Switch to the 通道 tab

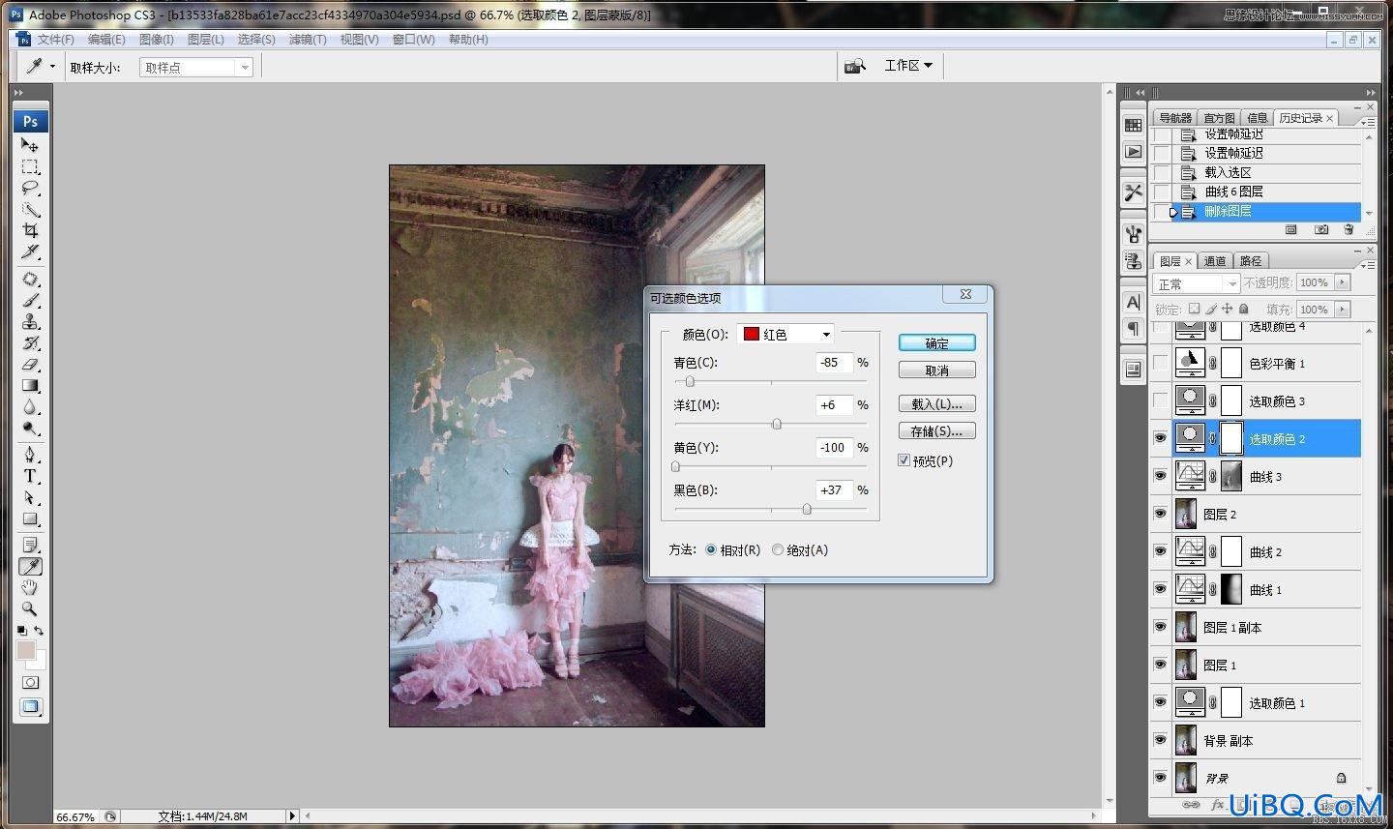[x=1215, y=261]
